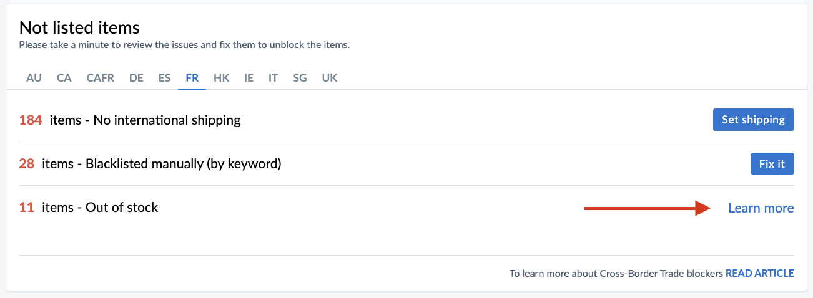Switch to the ES tab

pos(164,78)
